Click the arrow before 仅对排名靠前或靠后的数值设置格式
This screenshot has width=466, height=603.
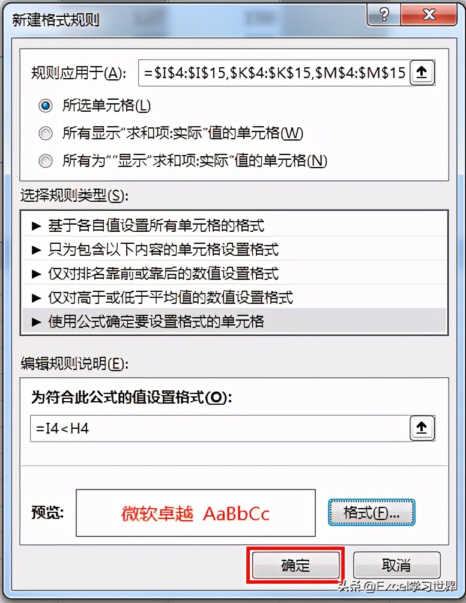[x=36, y=274]
